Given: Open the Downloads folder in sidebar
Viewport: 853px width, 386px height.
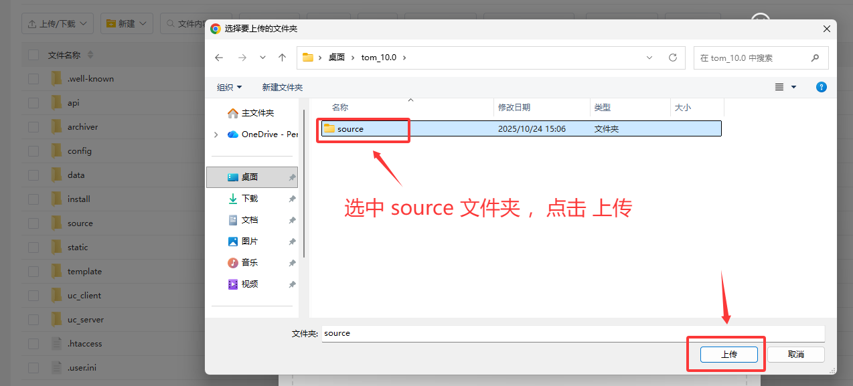Looking at the screenshot, I should [249, 199].
